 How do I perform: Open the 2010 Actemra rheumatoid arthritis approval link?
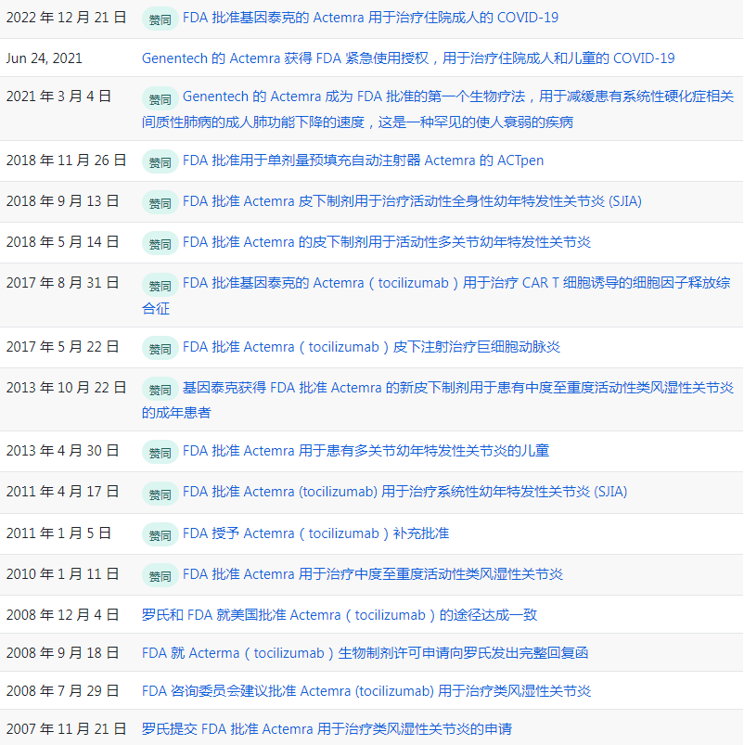(x=373, y=574)
